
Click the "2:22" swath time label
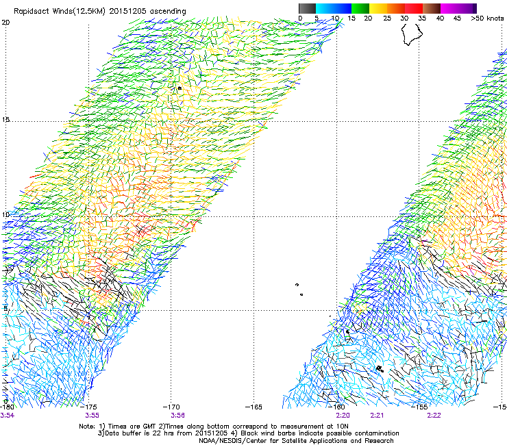434,416
